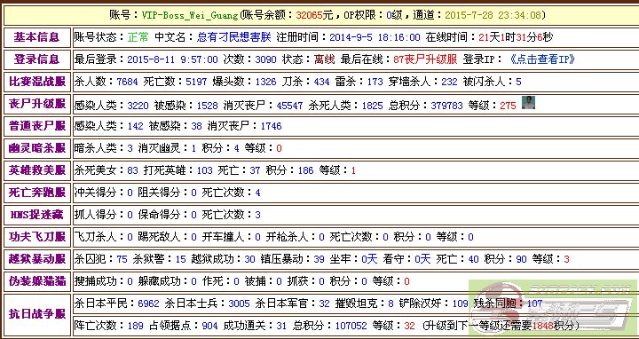Image resolution: width=639 pixels, height=339 pixels.
Task: Click the 幽灵暗杀服 category label
Action: pos(37,148)
